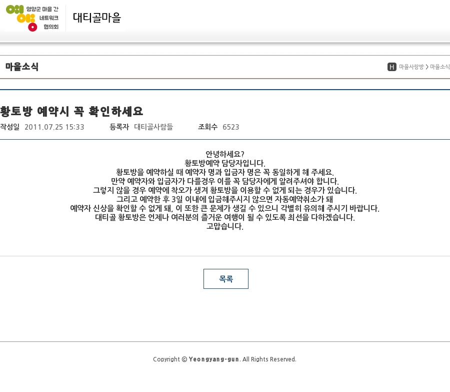Open the 대티골마을 site title
Viewport: 450px width, 392px height.
pyautogui.click(x=97, y=18)
